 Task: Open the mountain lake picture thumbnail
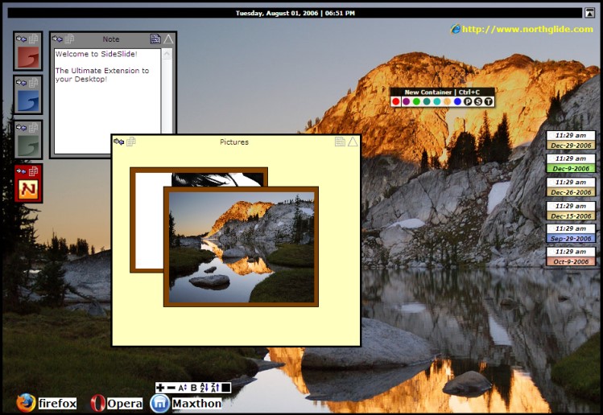pyautogui.click(x=242, y=247)
